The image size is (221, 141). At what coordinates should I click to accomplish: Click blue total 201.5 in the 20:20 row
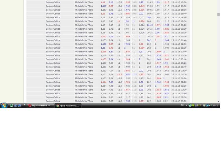click(x=150, y=25)
